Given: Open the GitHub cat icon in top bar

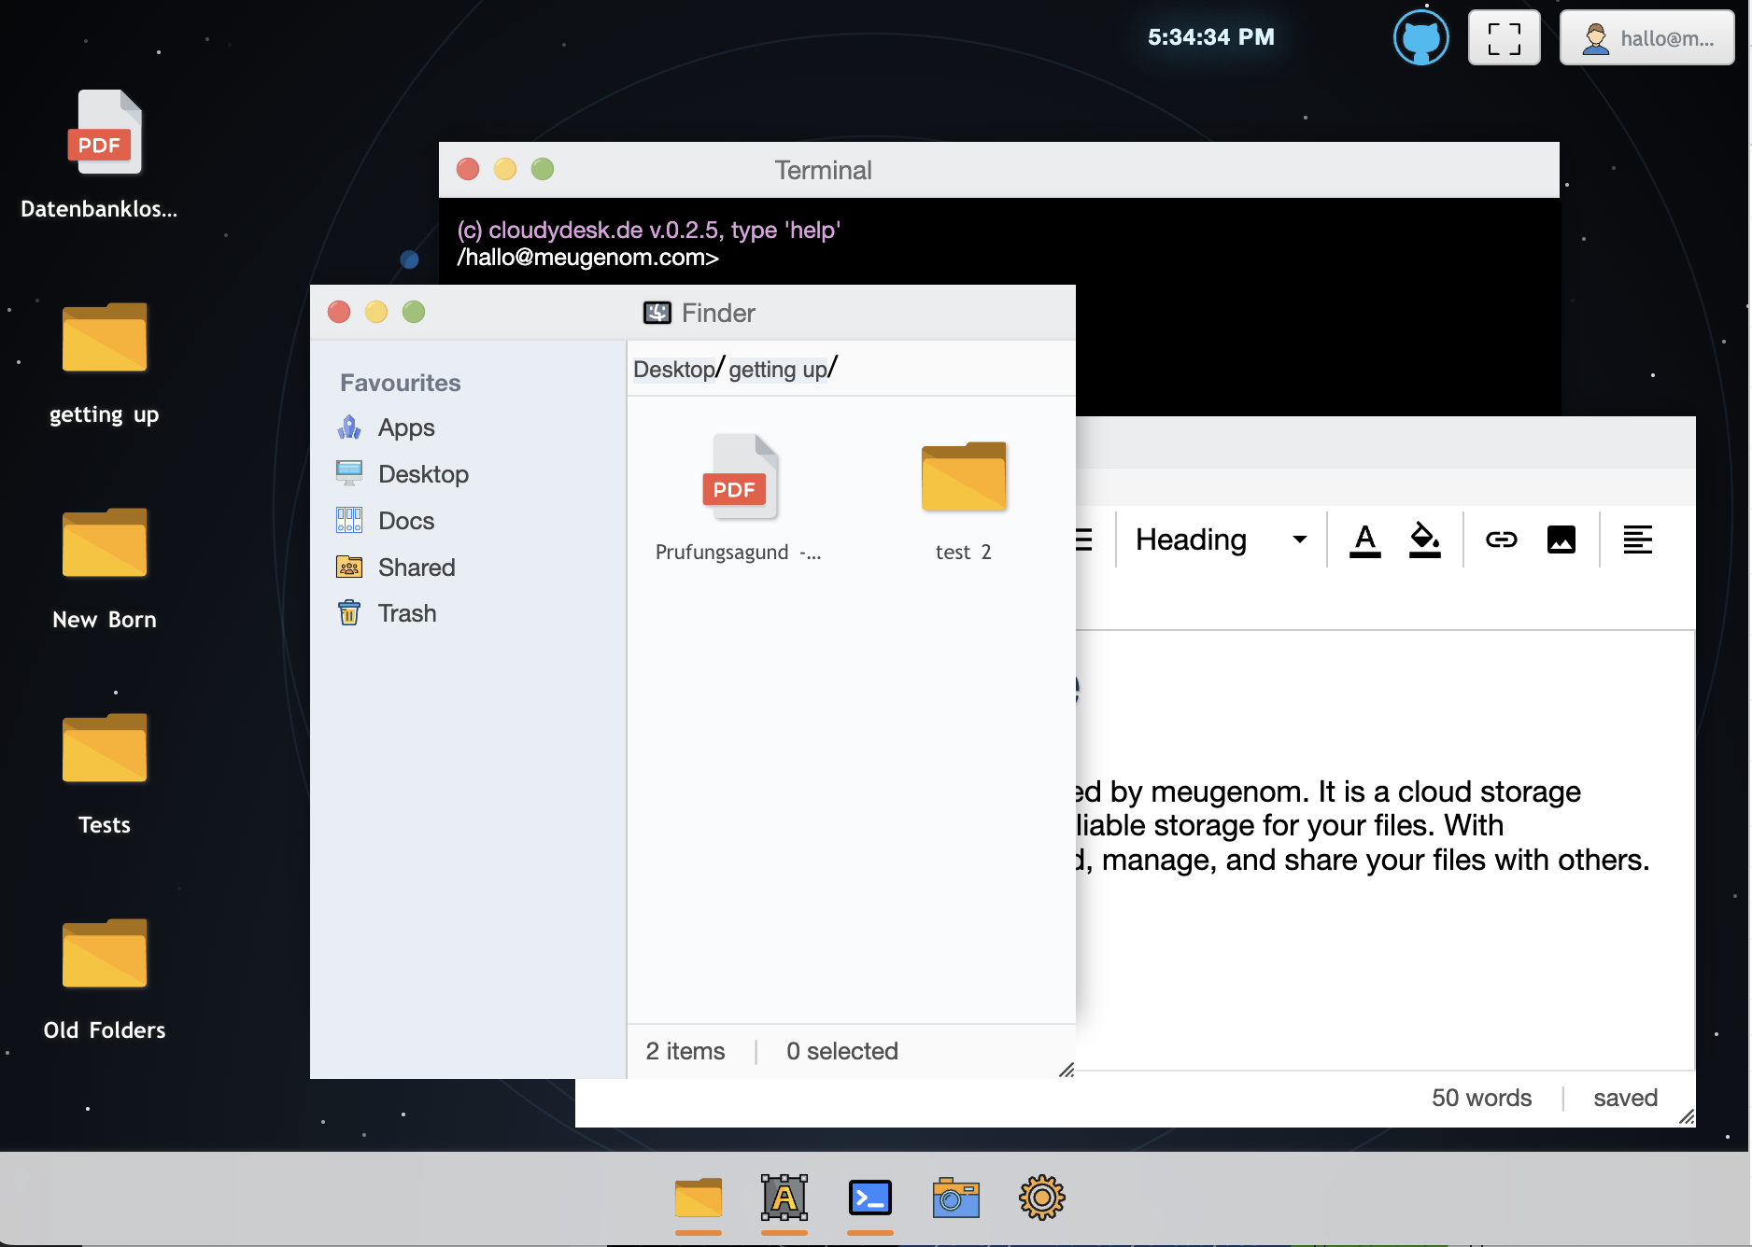Looking at the screenshot, I should 1420,38.
